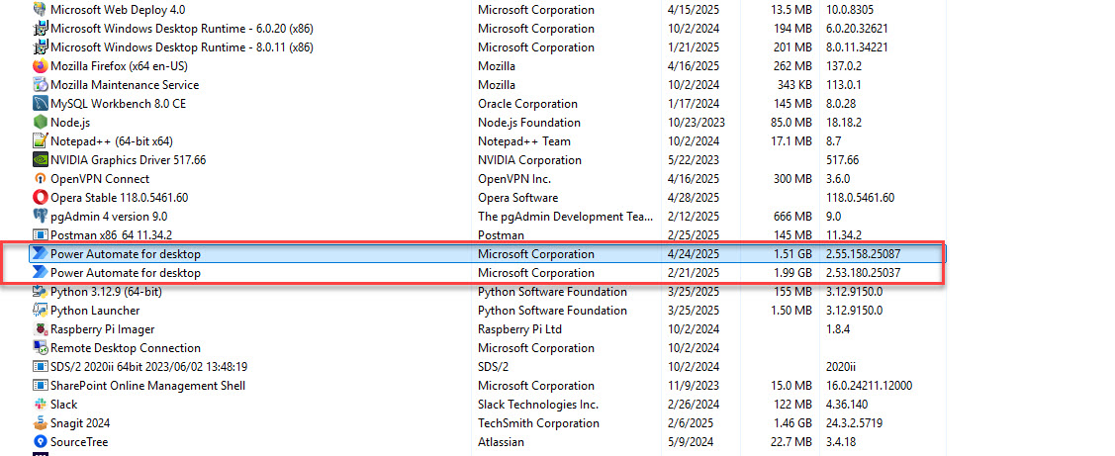Image resolution: width=1115 pixels, height=456 pixels.
Task: Click the OpenVPN Connect icon
Action: pyautogui.click(x=40, y=179)
